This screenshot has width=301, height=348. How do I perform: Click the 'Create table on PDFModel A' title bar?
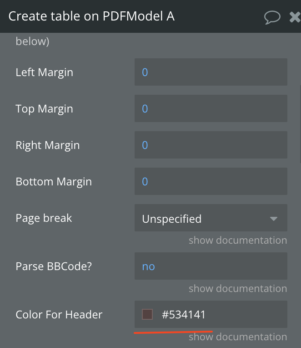tap(150, 16)
